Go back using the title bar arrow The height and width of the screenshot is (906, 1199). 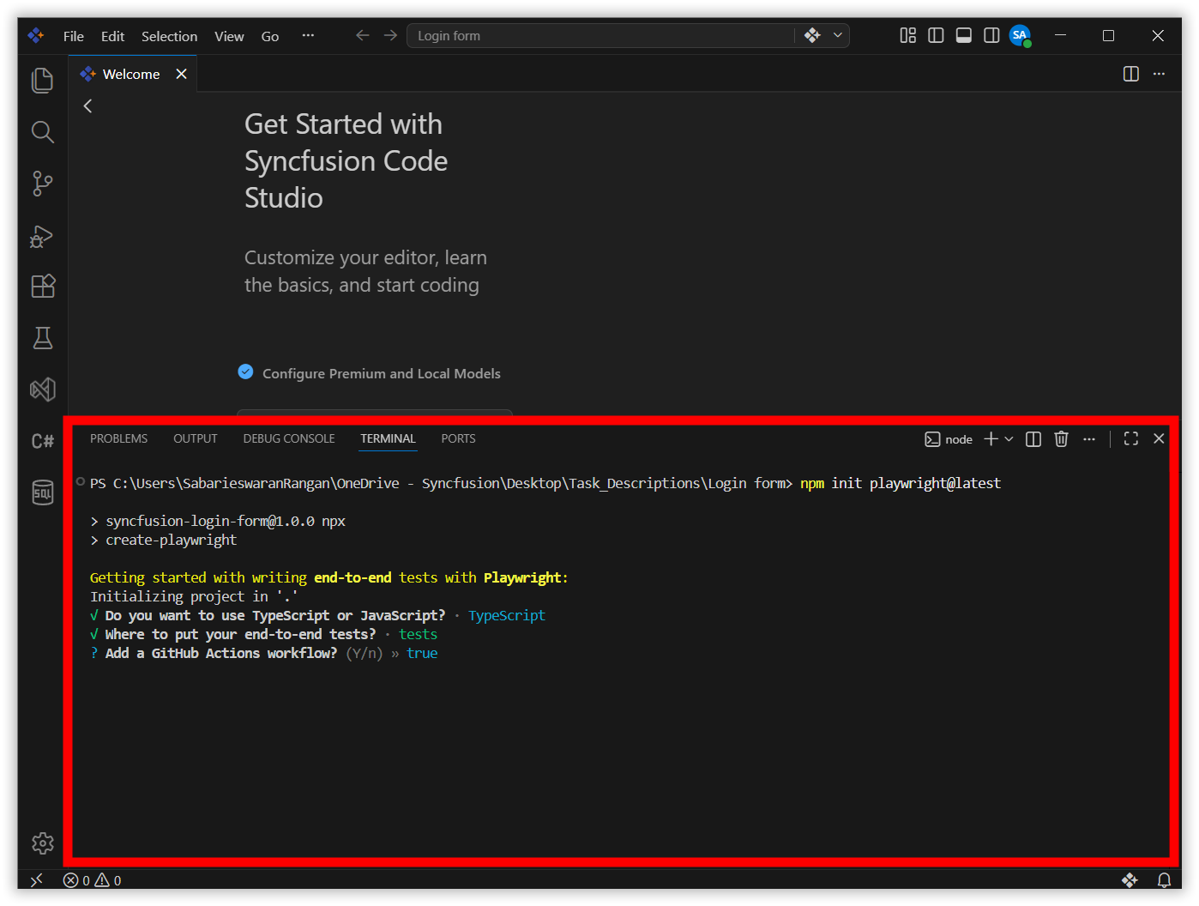(362, 35)
